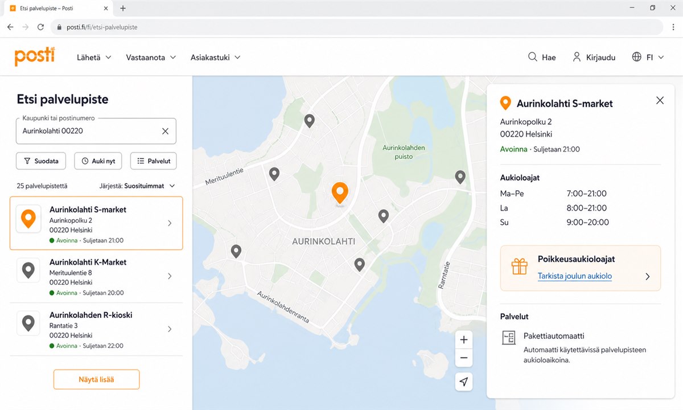Open the FI language dropdown
The width and height of the screenshot is (683, 410).
coord(648,58)
